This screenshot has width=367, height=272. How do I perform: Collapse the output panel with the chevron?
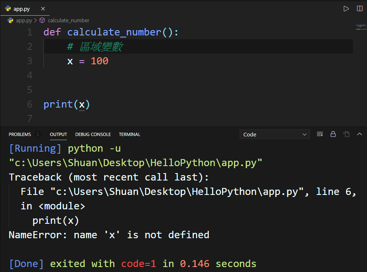tap(359, 134)
